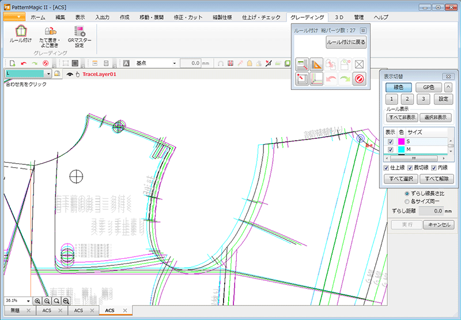Image resolution: width=461 pixels, height=320 pixels.
Task: Click the red cancel circle in main toolbar
Action: click(x=46, y=63)
